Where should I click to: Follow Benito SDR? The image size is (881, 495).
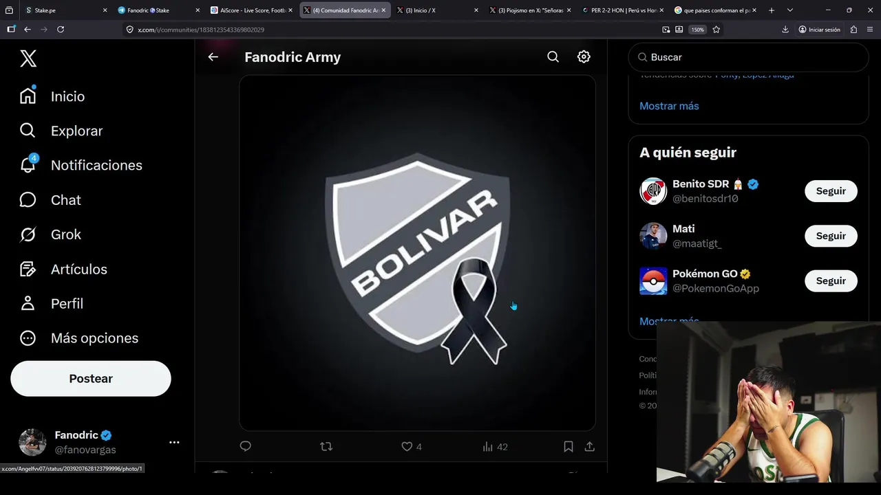[831, 191]
